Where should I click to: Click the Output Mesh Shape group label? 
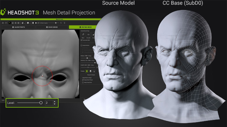point(87,78)
